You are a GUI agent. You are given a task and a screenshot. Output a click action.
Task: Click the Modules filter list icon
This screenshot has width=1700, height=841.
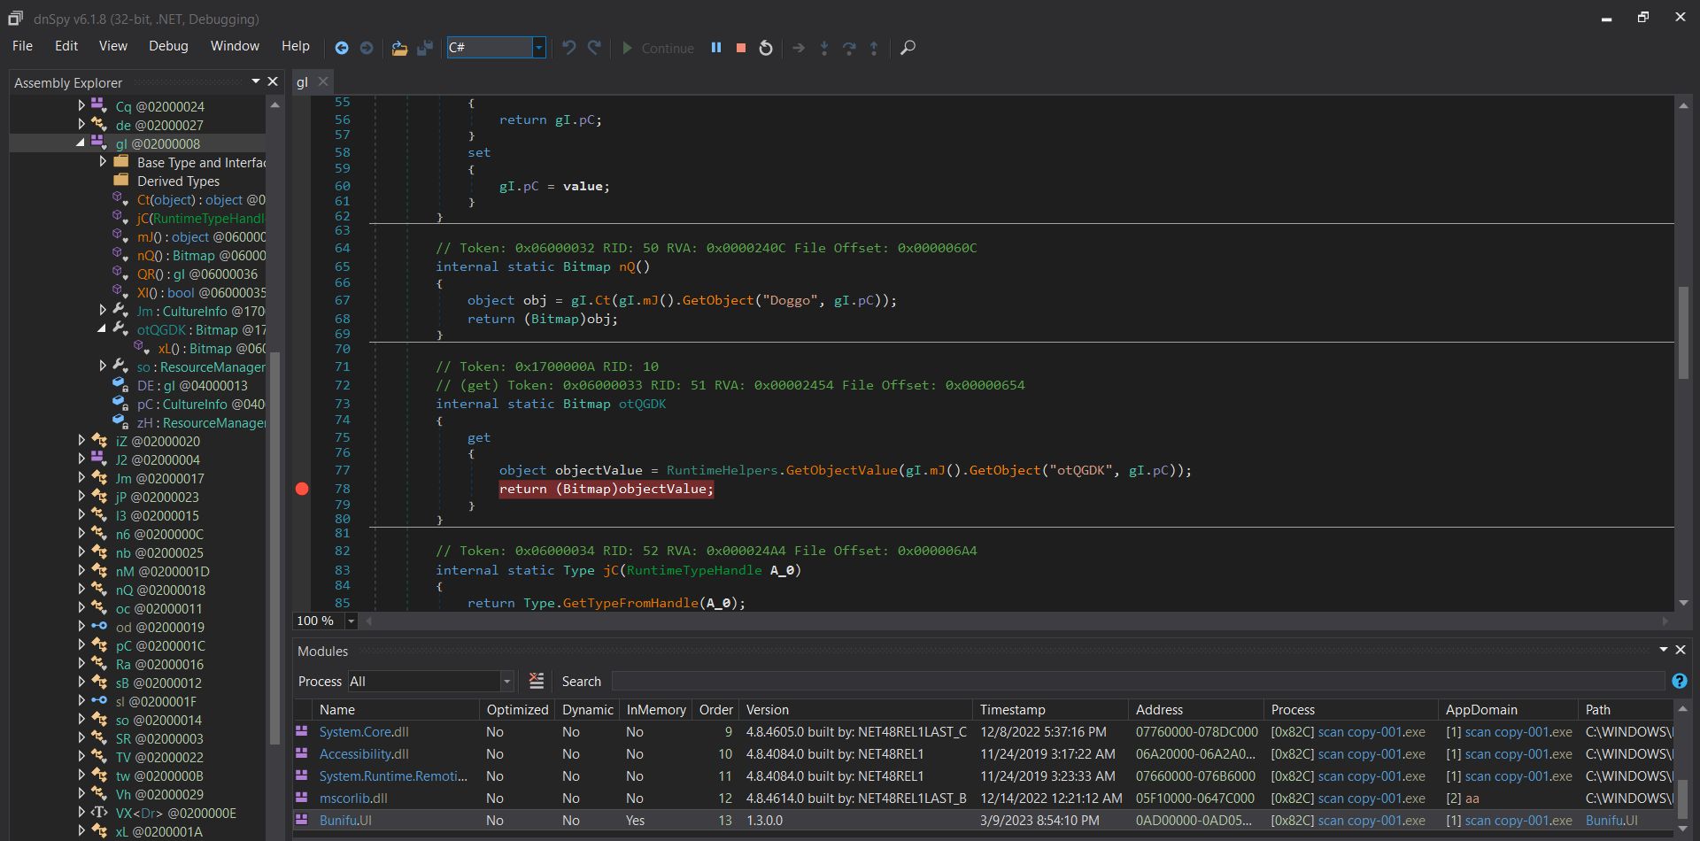click(x=537, y=681)
